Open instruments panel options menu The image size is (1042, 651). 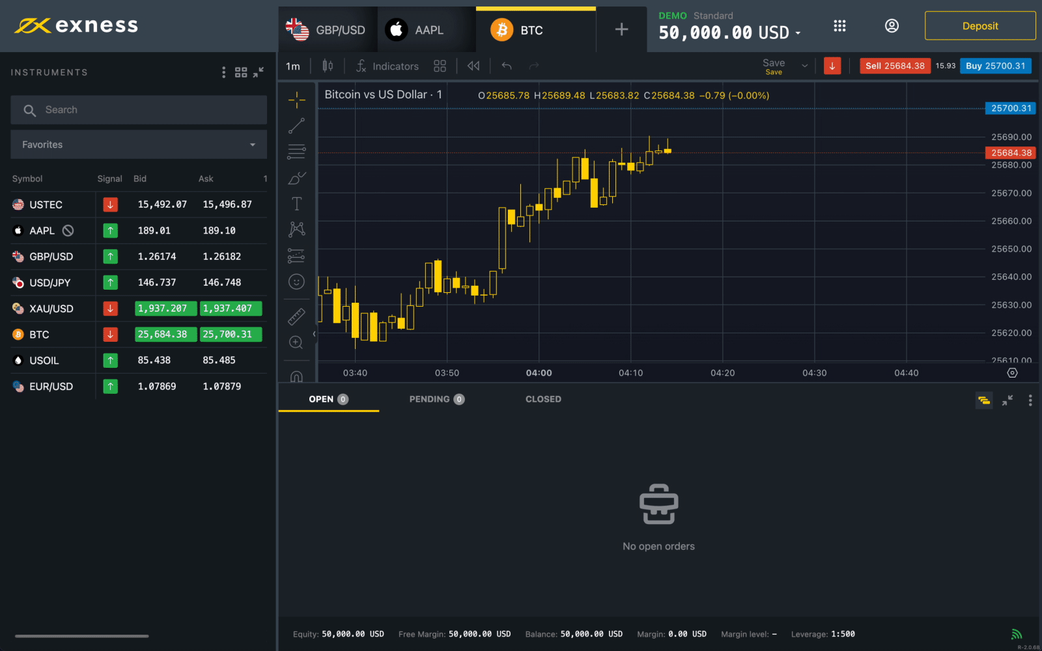pos(223,72)
